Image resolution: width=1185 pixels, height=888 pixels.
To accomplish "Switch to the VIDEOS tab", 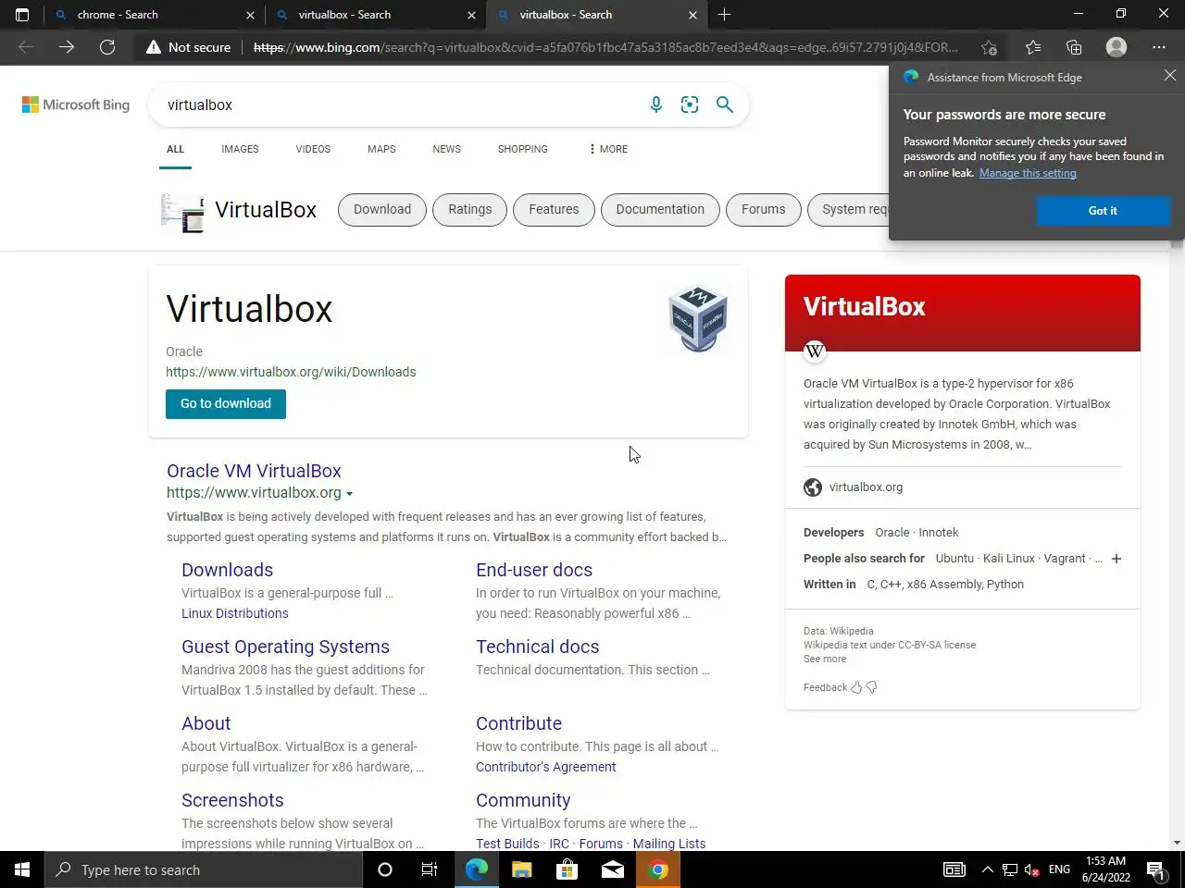I will pos(313,149).
